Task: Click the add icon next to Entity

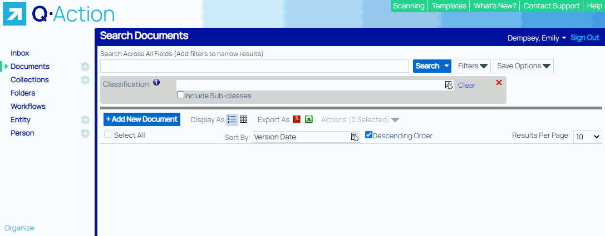Action: pos(85,120)
